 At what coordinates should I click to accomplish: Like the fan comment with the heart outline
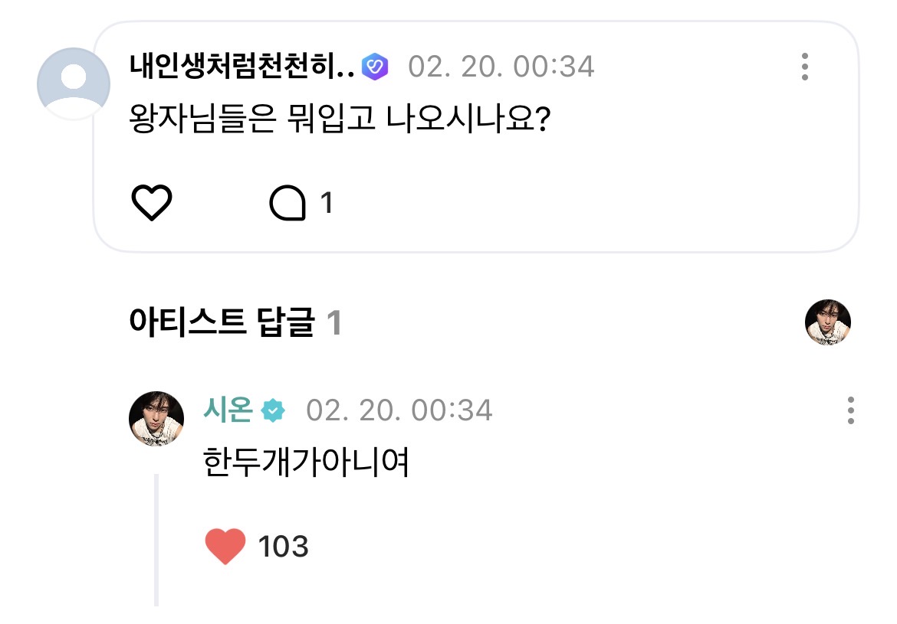152,204
